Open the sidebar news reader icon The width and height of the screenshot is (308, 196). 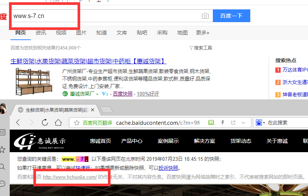tap(2, 132)
